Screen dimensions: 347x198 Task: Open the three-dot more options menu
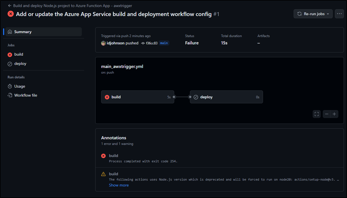click(339, 14)
